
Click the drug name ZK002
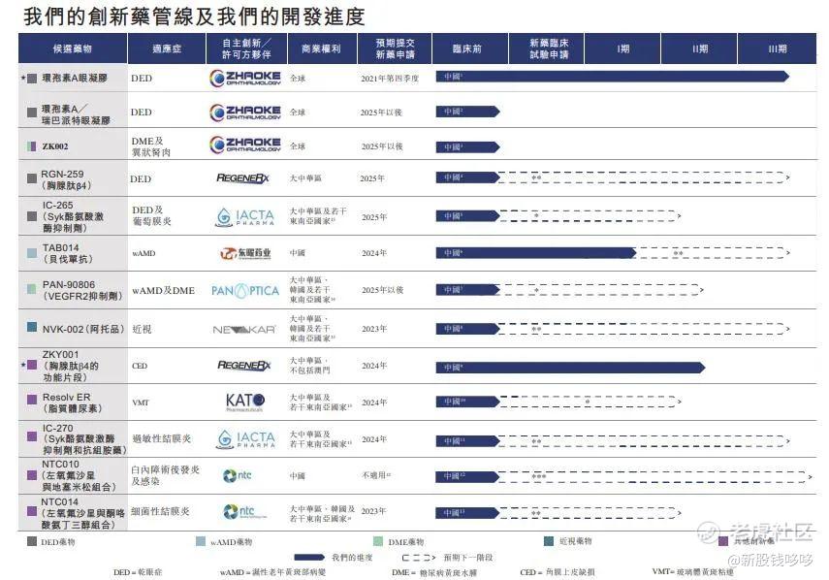tap(55, 146)
